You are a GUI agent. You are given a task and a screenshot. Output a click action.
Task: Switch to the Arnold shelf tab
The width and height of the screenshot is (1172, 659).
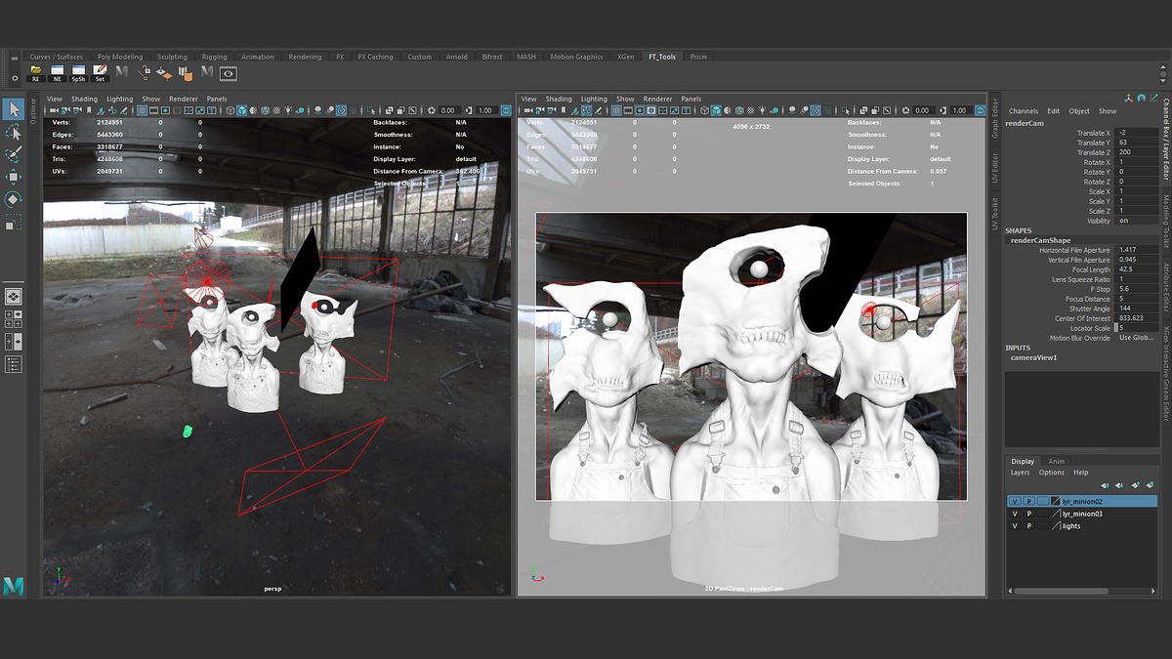tap(456, 57)
